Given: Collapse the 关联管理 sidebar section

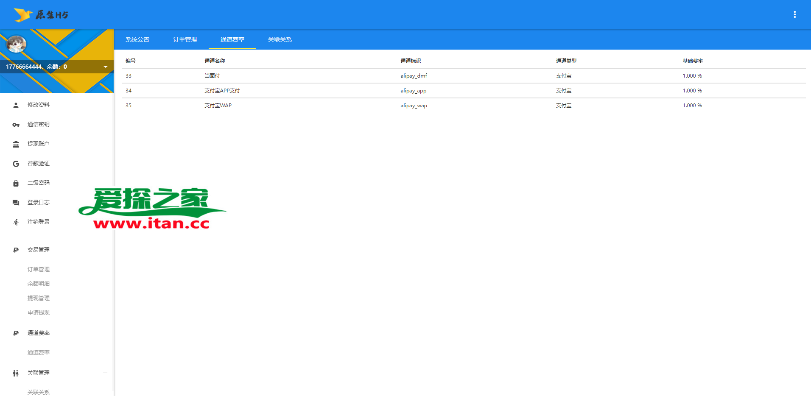Looking at the screenshot, I should 105,373.
